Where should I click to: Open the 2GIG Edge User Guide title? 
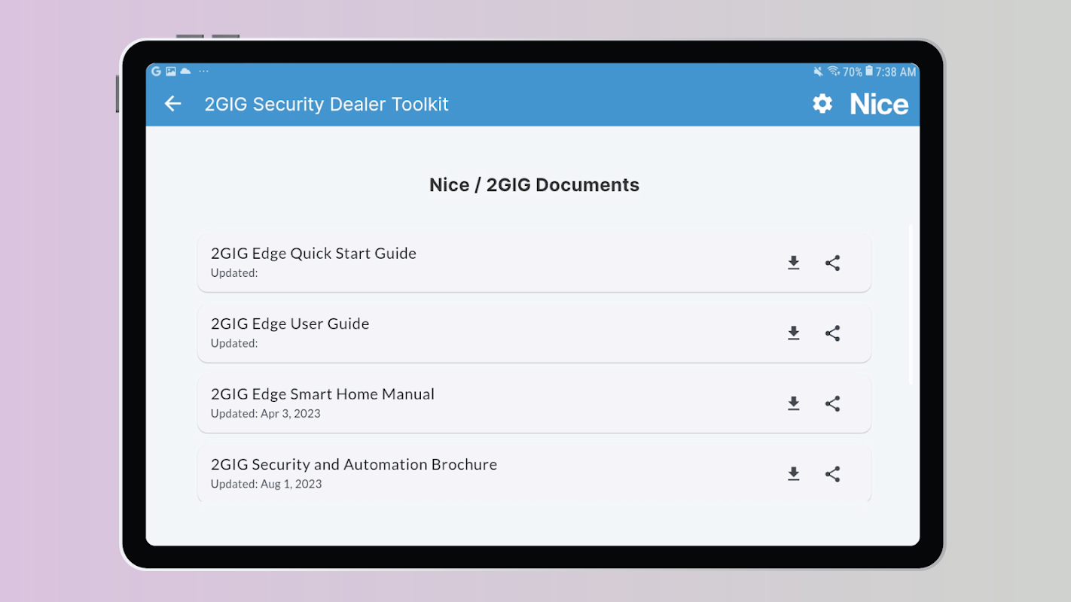pos(290,324)
